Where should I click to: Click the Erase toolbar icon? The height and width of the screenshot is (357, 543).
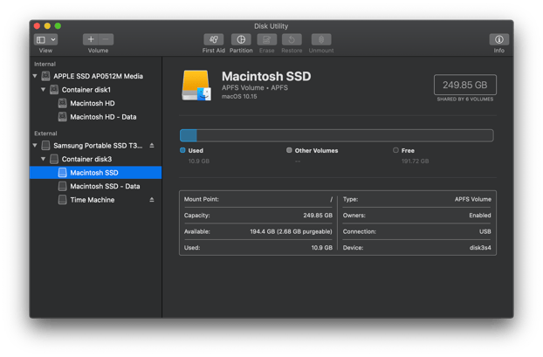point(266,39)
